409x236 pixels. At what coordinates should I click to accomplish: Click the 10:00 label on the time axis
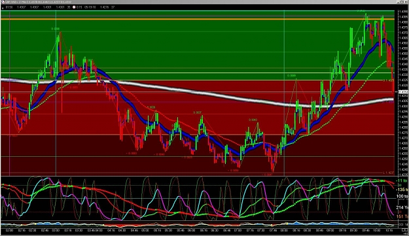click(377, 230)
